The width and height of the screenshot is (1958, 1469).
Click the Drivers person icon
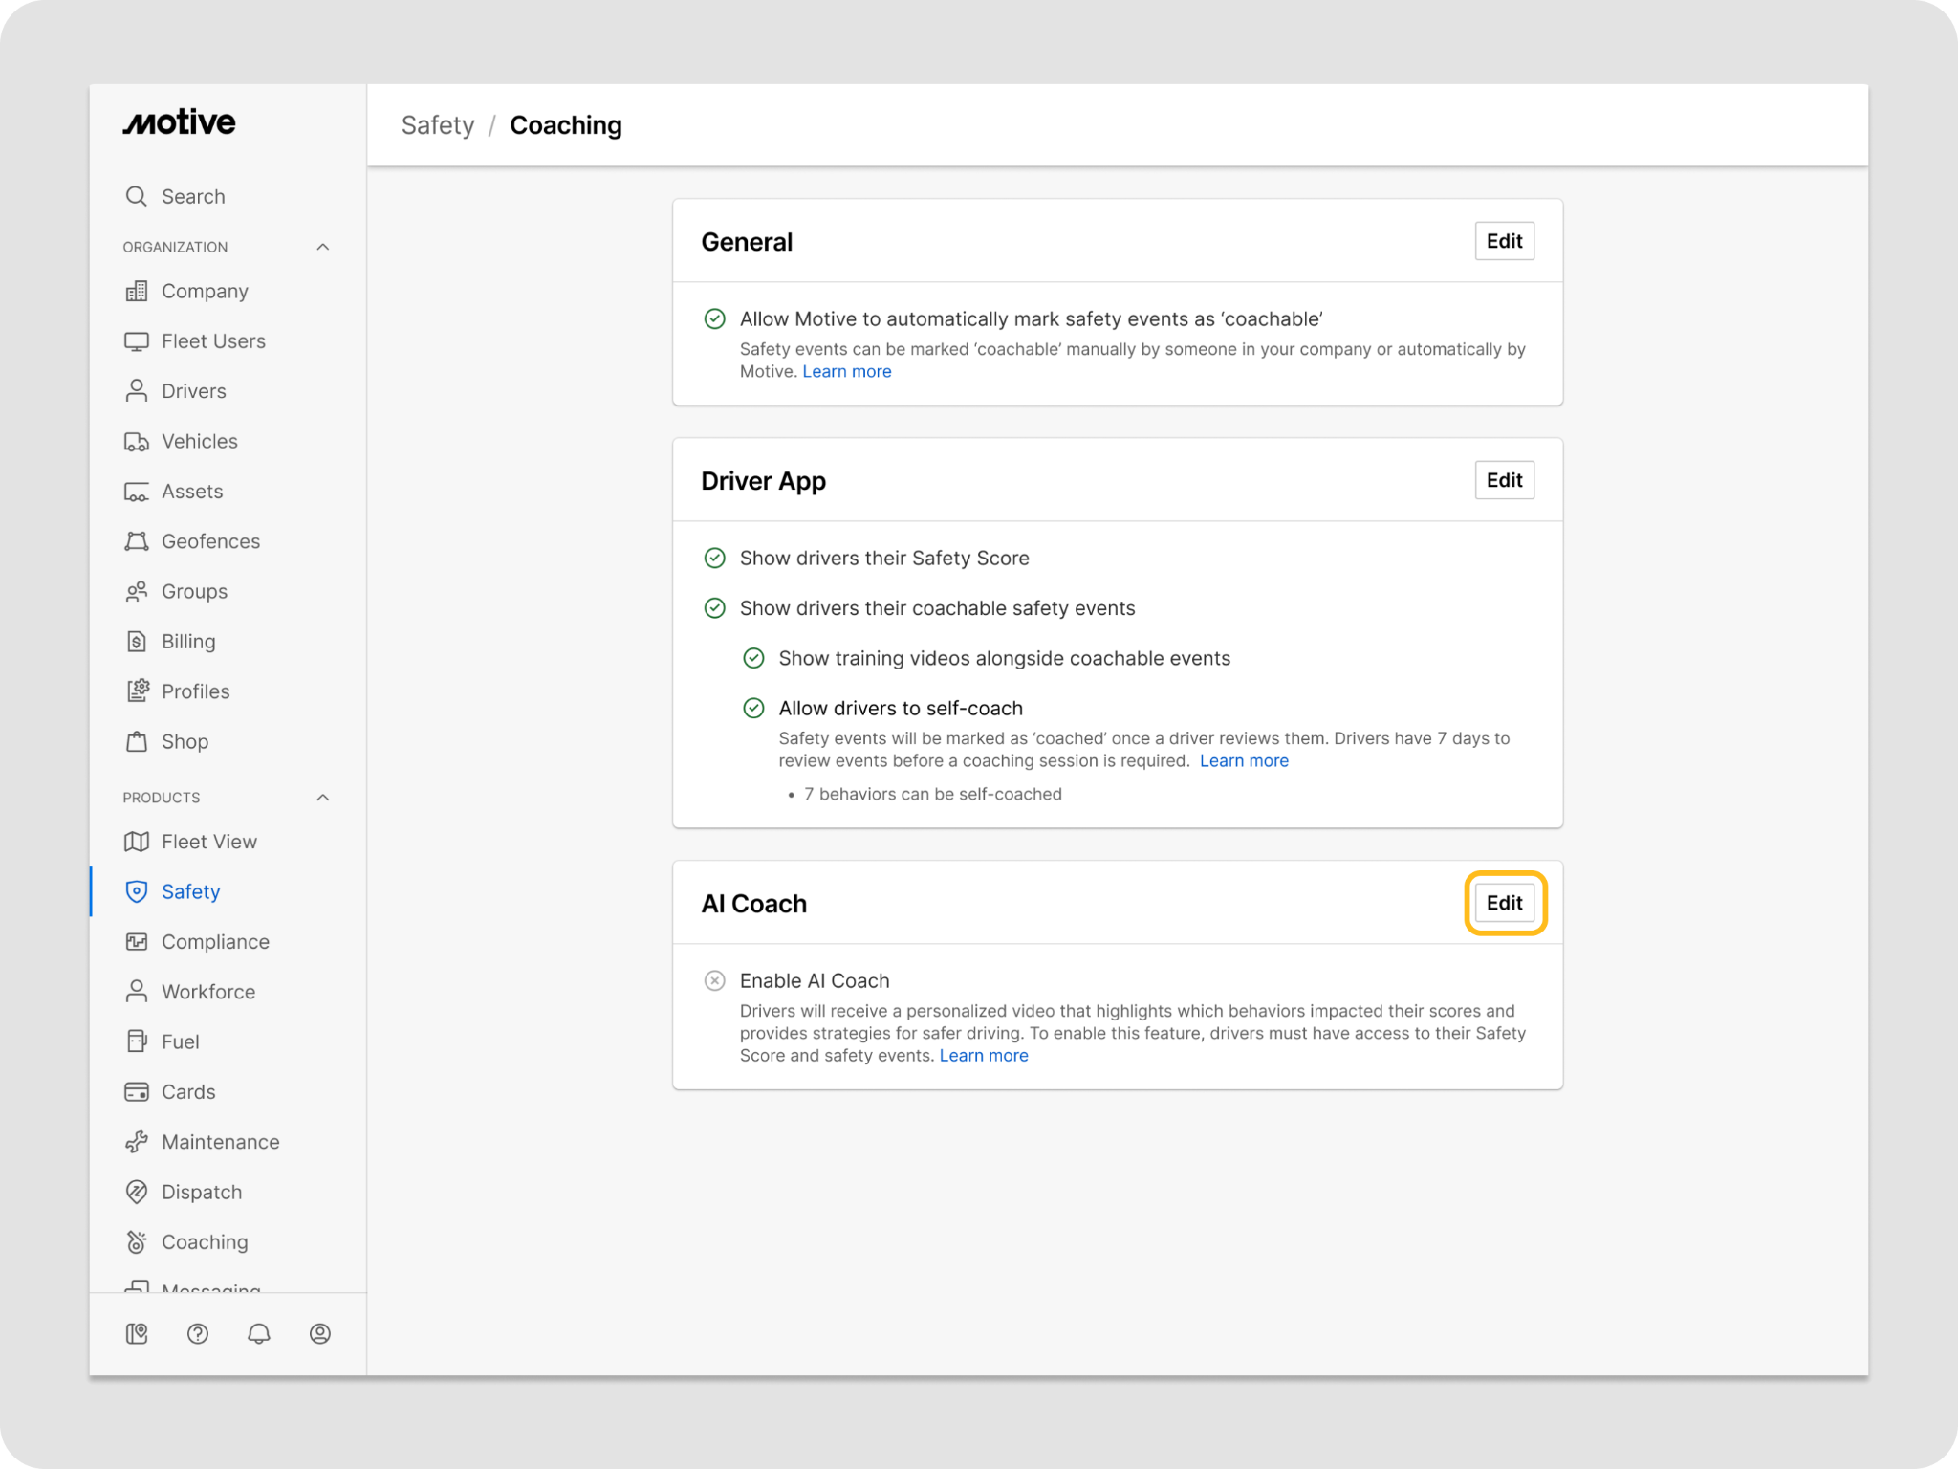tap(137, 391)
